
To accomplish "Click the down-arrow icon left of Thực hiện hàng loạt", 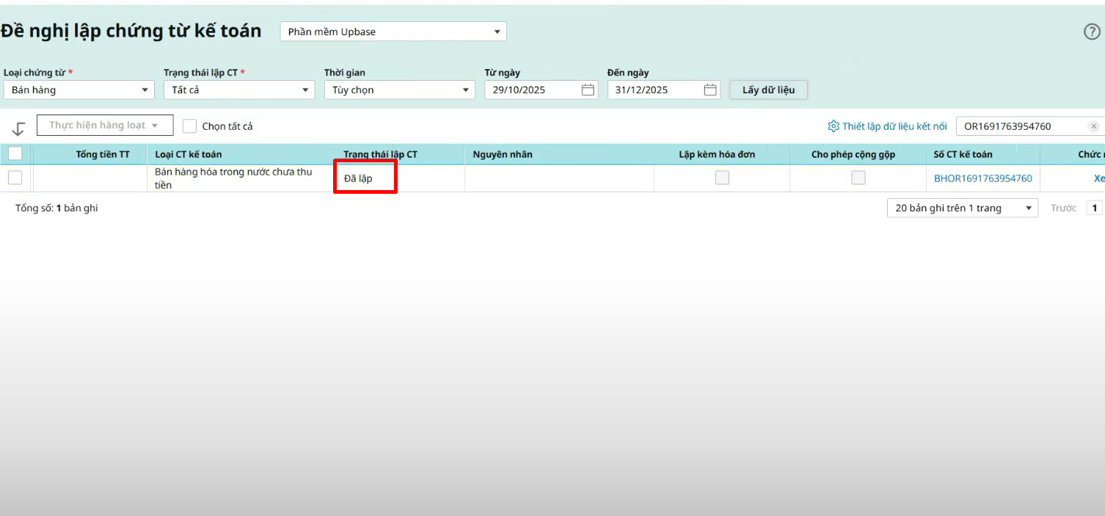I will click(18, 128).
